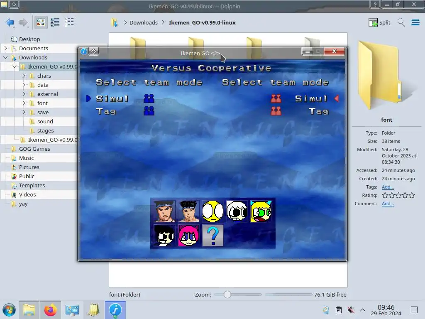Open Dolphin hamburger menu
This screenshot has width=425, height=319.
(x=415, y=22)
